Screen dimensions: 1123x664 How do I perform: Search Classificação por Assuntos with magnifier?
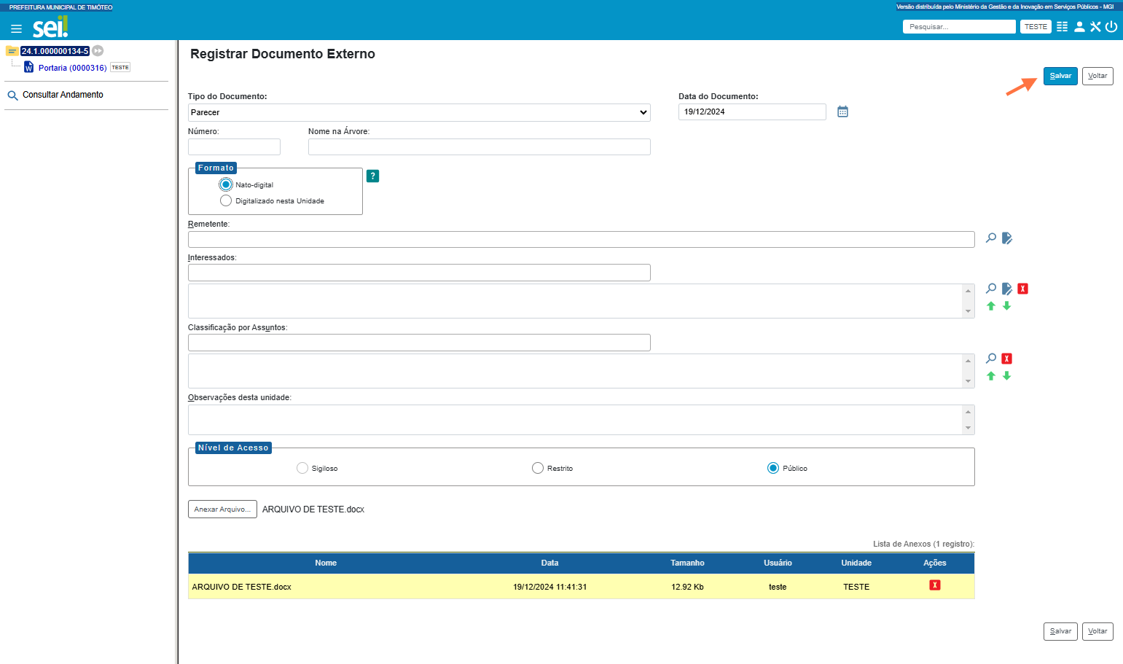pos(991,359)
